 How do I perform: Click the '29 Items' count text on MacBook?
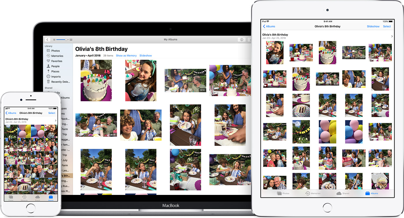tap(108, 56)
